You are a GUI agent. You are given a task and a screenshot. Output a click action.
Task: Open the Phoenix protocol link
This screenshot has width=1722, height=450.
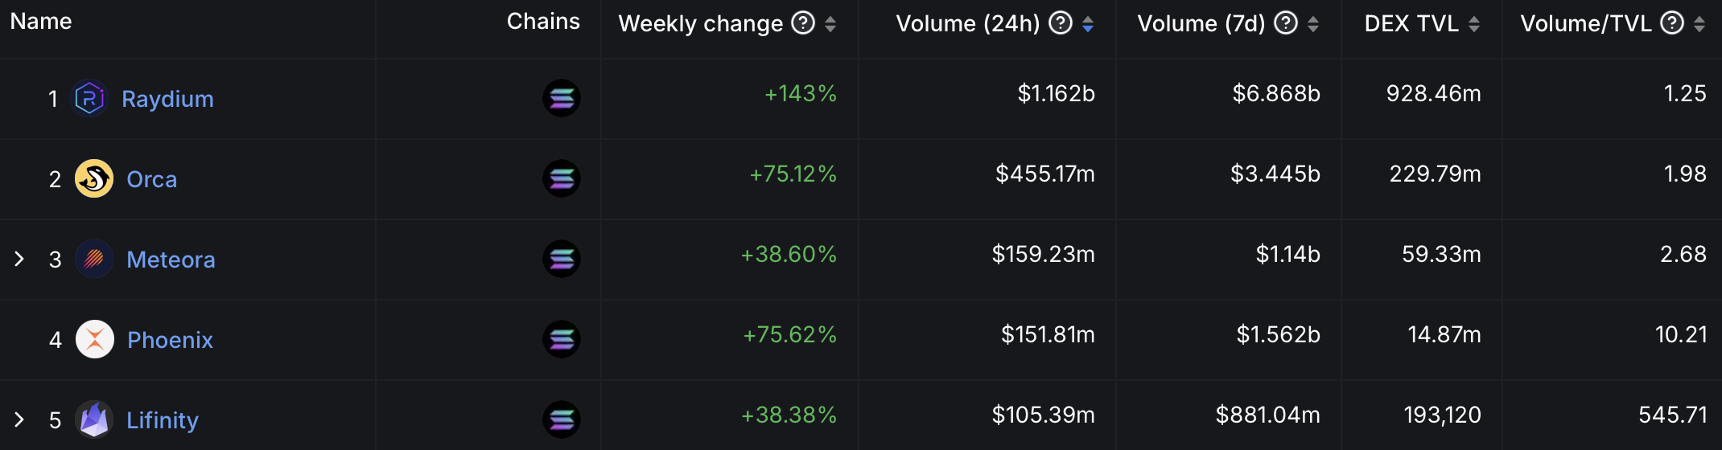tap(170, 340)
